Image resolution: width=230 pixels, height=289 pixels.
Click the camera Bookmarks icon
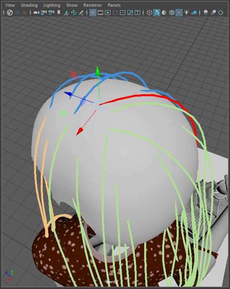pos(59,13)
